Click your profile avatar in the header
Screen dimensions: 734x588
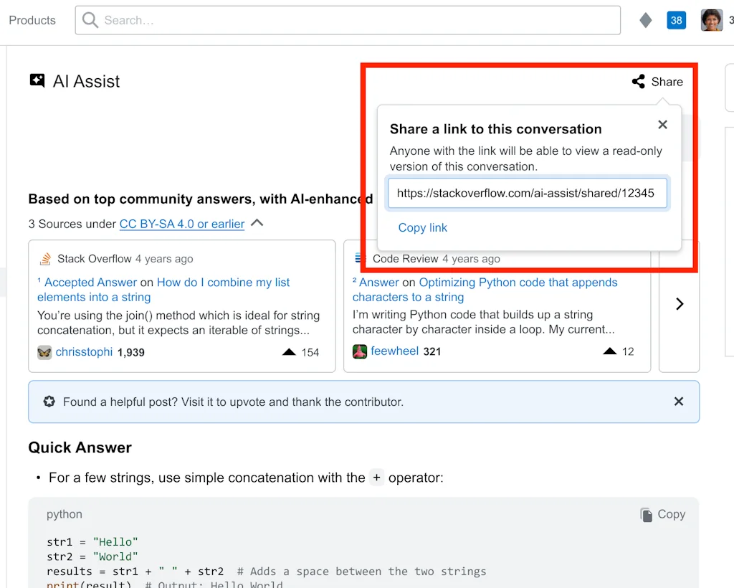(x=710, y=20)
